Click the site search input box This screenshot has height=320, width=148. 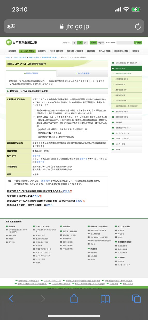pyautogui.click(x=125, y=43)
